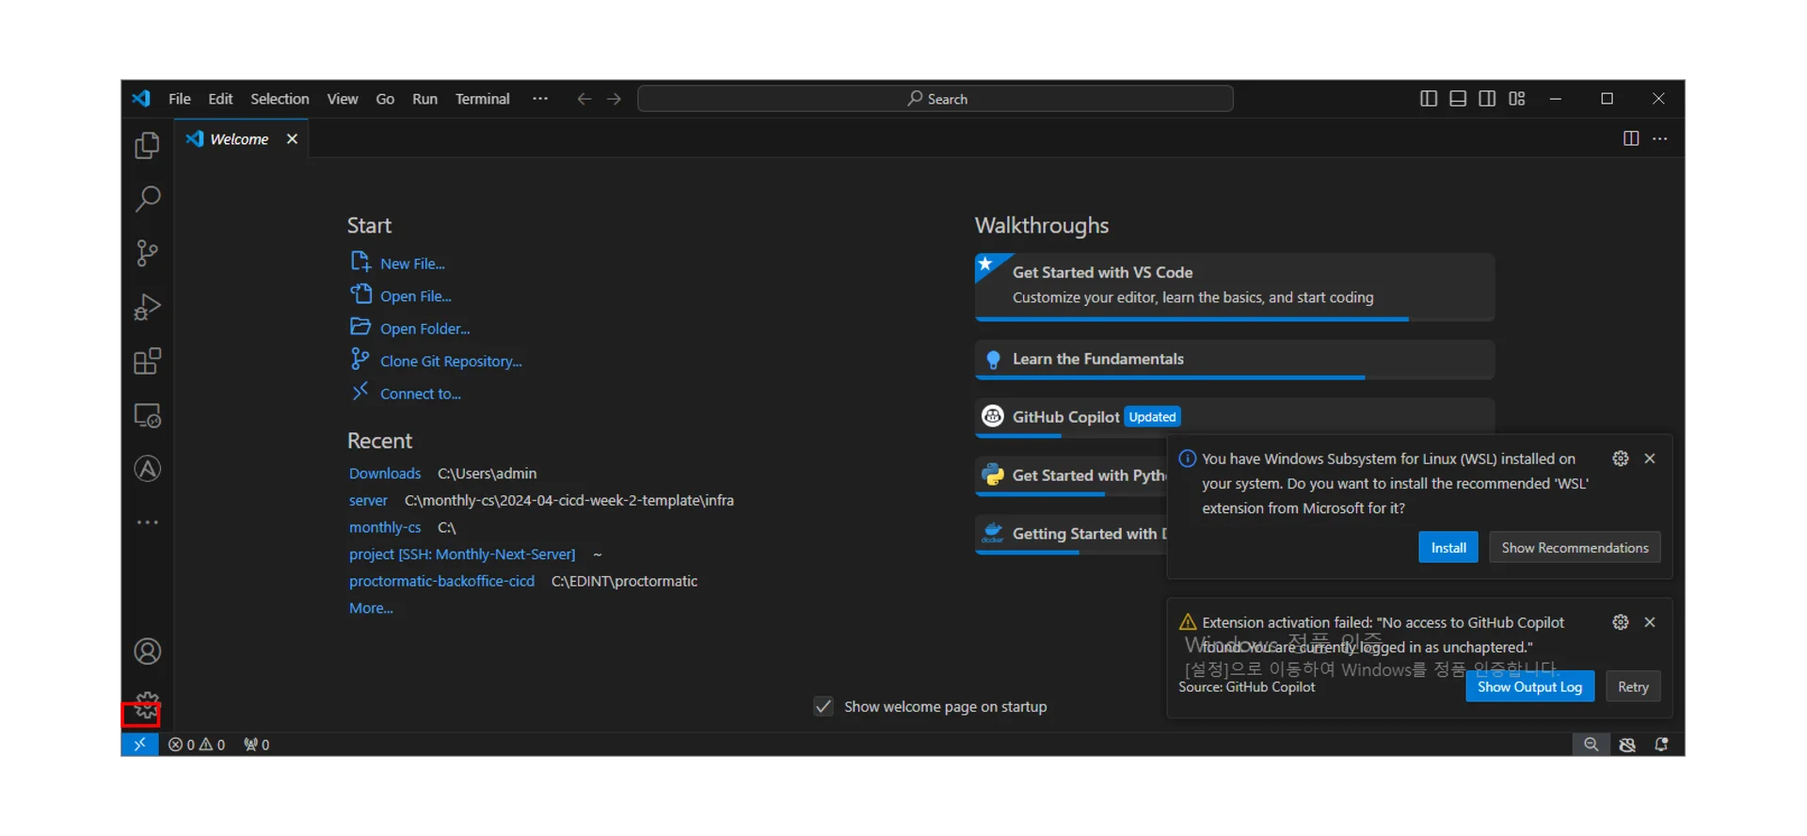Uncheck Show welcome page on startup
This screenshot has width=1807, height=836.
824,707
